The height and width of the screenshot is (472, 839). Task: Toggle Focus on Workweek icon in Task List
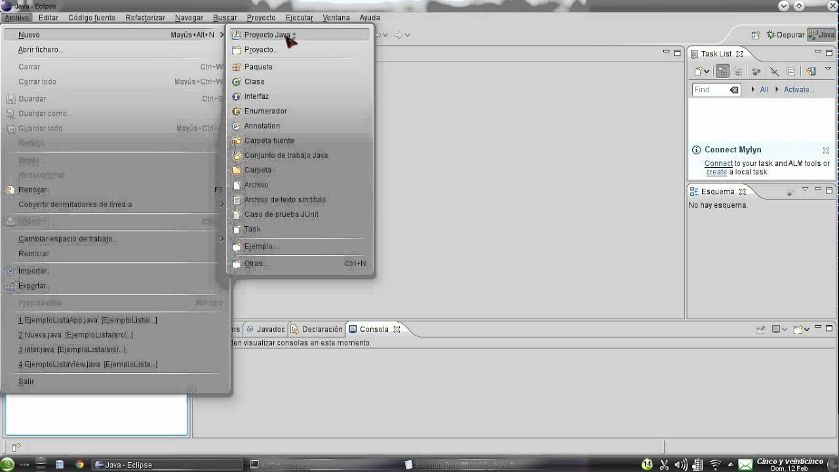pos(756,71)
